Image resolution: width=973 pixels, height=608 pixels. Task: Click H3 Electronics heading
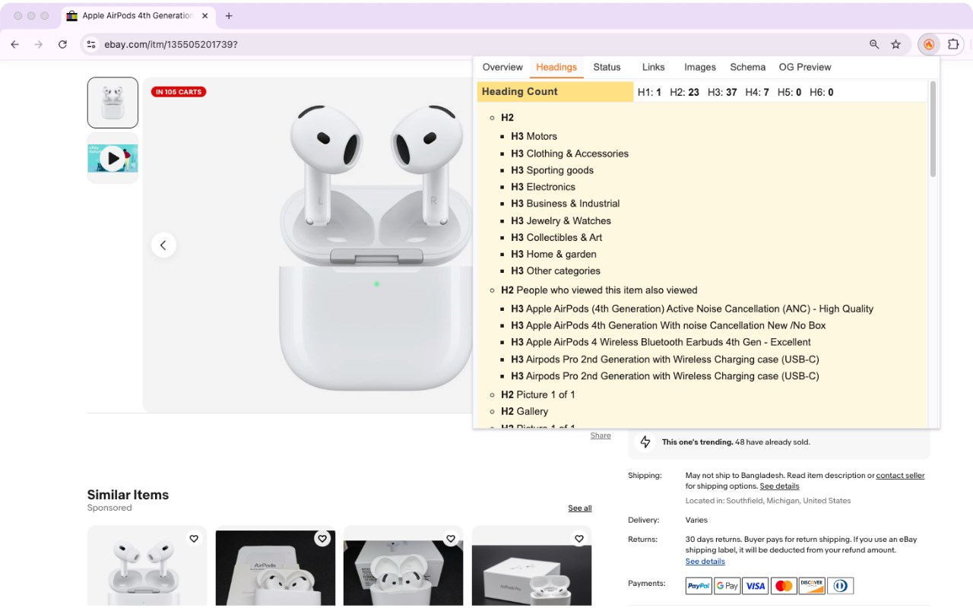(x=543, y=187)
